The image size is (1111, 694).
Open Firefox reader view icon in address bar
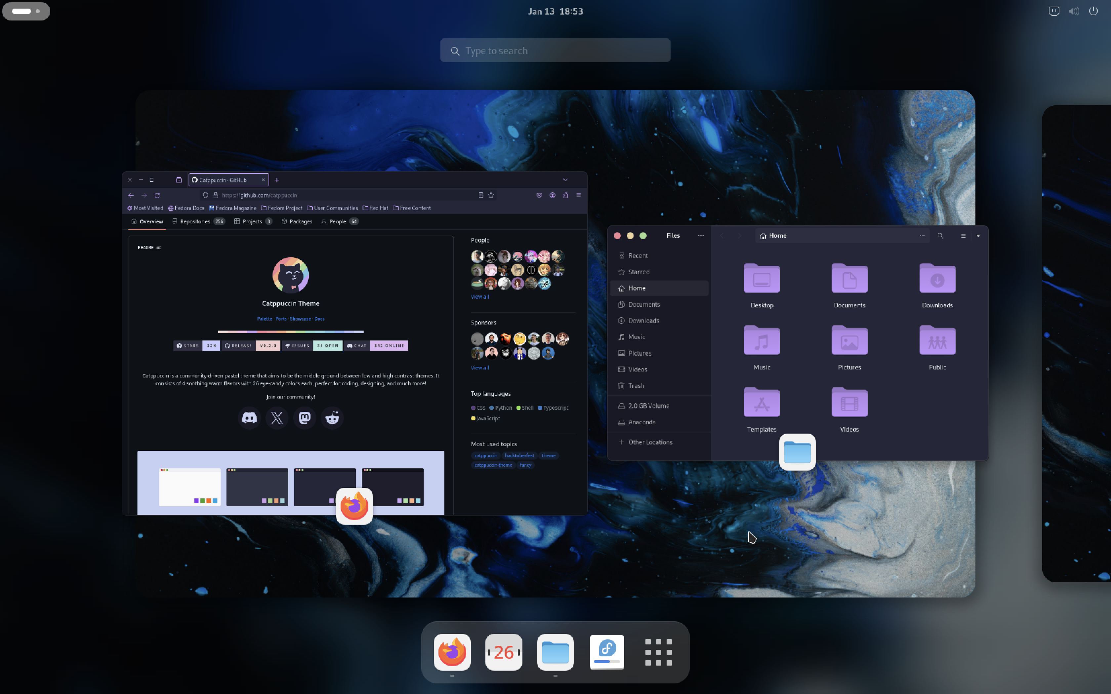pyautogui.click(x=481, y=195)
